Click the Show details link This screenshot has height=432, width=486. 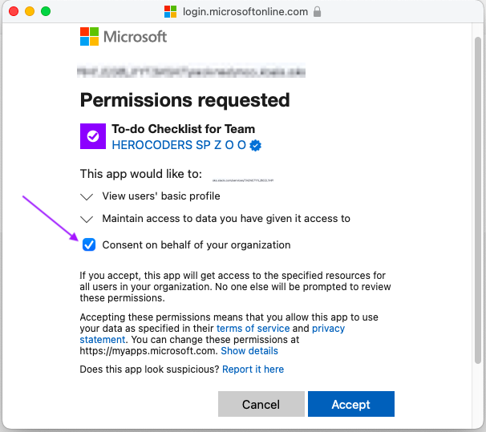click(x=249, y=351)
